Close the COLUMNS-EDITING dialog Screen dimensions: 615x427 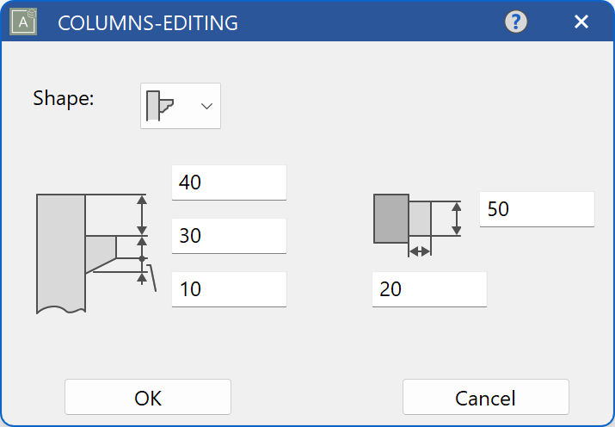tap(581, 22)
